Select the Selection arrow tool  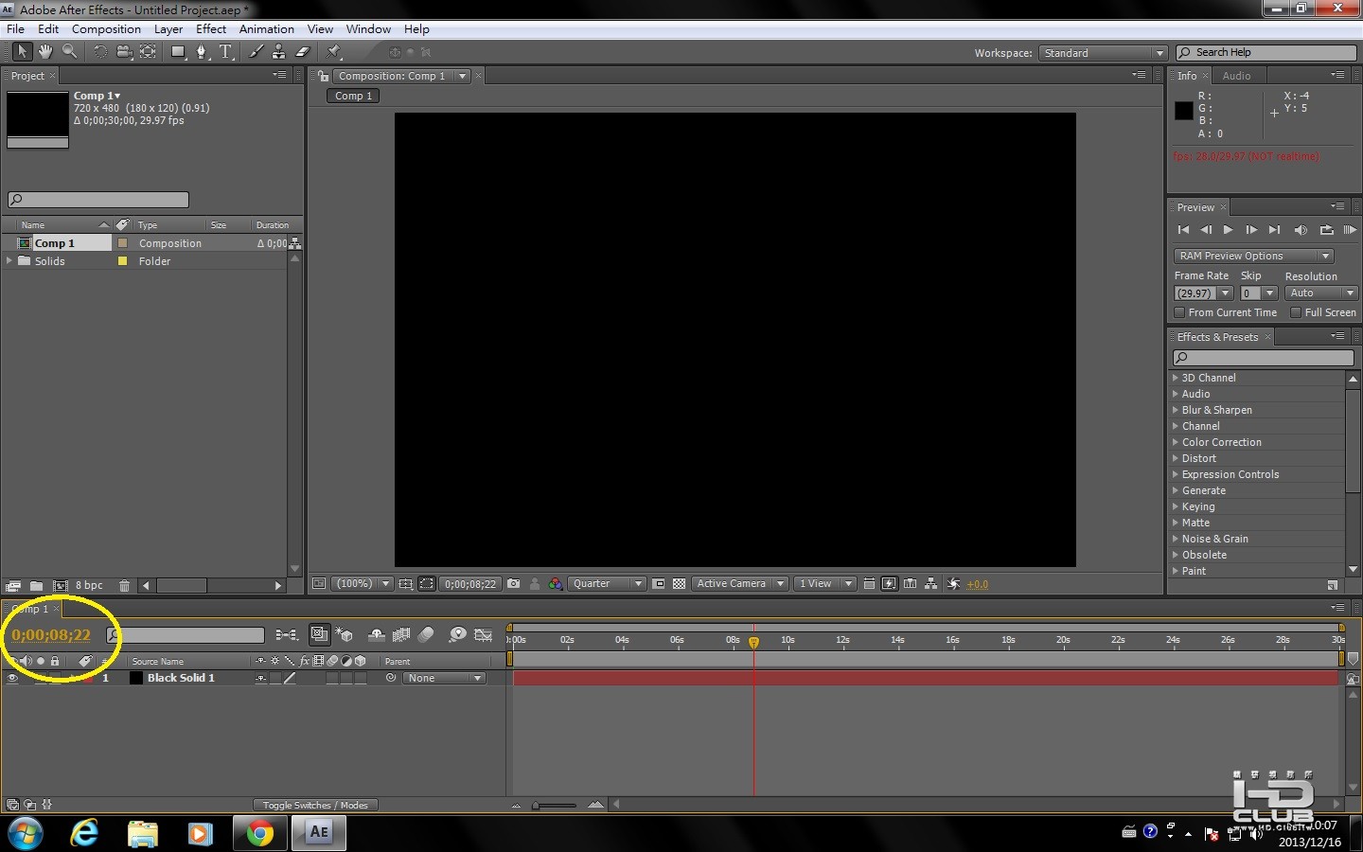[22, 52]
